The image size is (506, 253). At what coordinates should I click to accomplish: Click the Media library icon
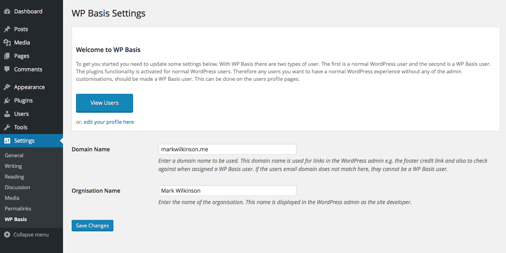point(7,43)
